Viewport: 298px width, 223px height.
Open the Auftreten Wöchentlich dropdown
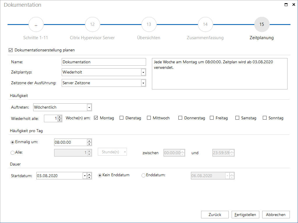(x=89, y=107)
